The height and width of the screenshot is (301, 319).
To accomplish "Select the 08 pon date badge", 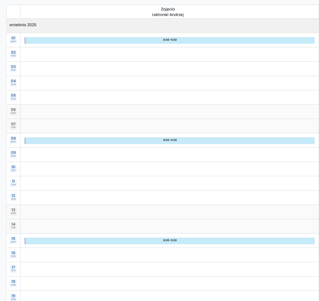I will tap(13, 140).
